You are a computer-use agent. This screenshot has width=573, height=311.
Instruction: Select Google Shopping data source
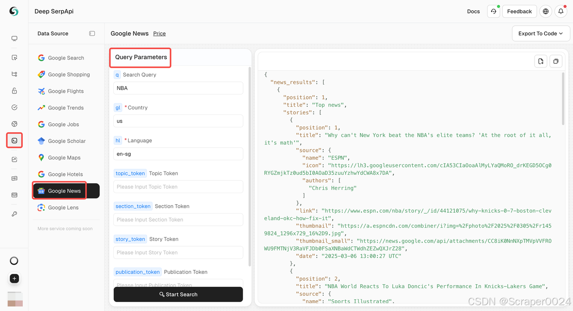pyautogui.click(x=66, y=75)
